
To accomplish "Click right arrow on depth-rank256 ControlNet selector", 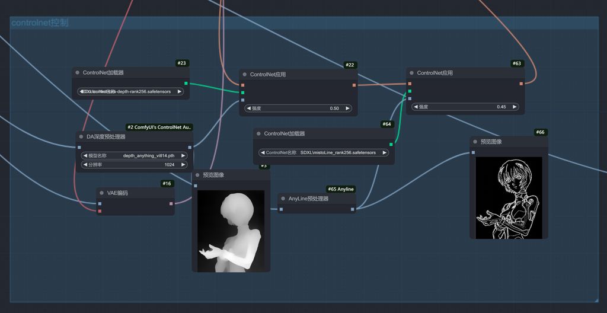I will pyautogui.click(x=180, y=92).
